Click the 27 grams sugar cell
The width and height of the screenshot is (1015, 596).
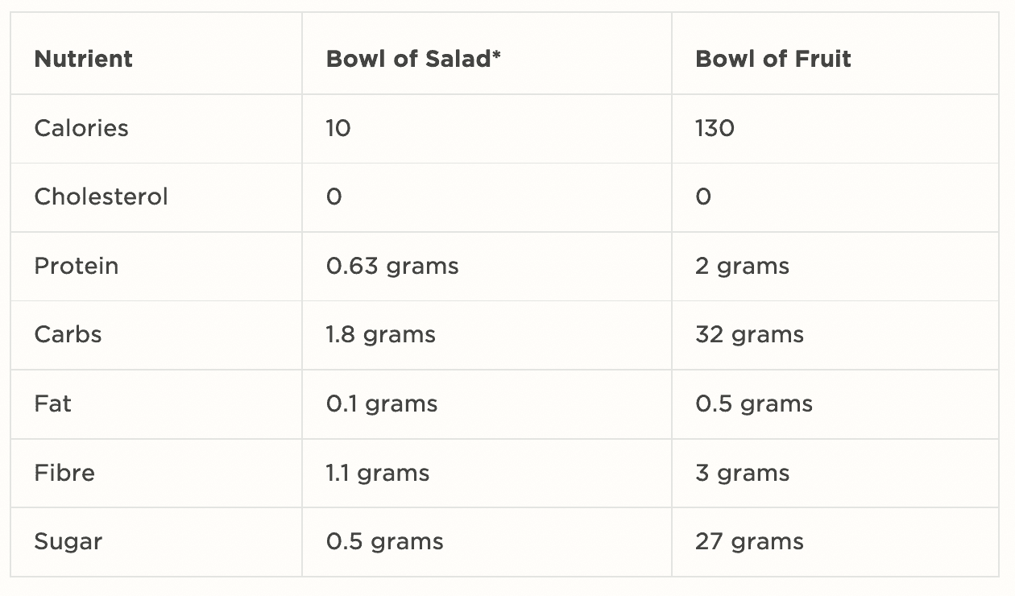[749, 541]
